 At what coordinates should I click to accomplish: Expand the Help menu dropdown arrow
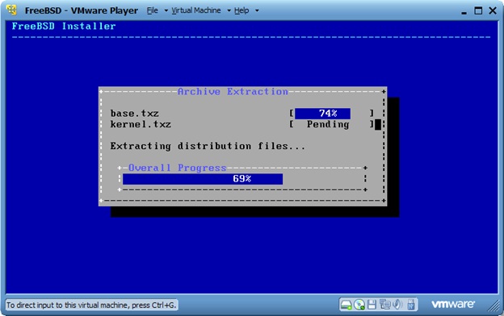click(x=257, y=10)
